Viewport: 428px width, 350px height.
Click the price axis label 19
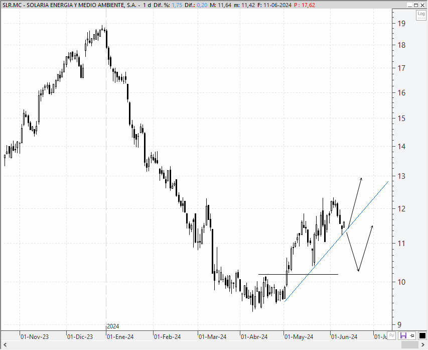coord(401,24)
